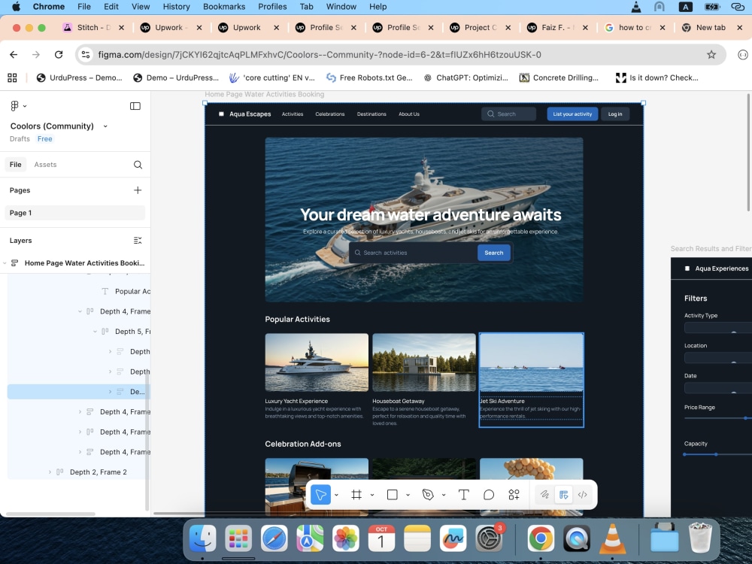The height and width of the screenshot is (564, 752).
Task: Select Depth 2, Frame 2 layer
Action: pyautogui.click(x=99, y=472)
